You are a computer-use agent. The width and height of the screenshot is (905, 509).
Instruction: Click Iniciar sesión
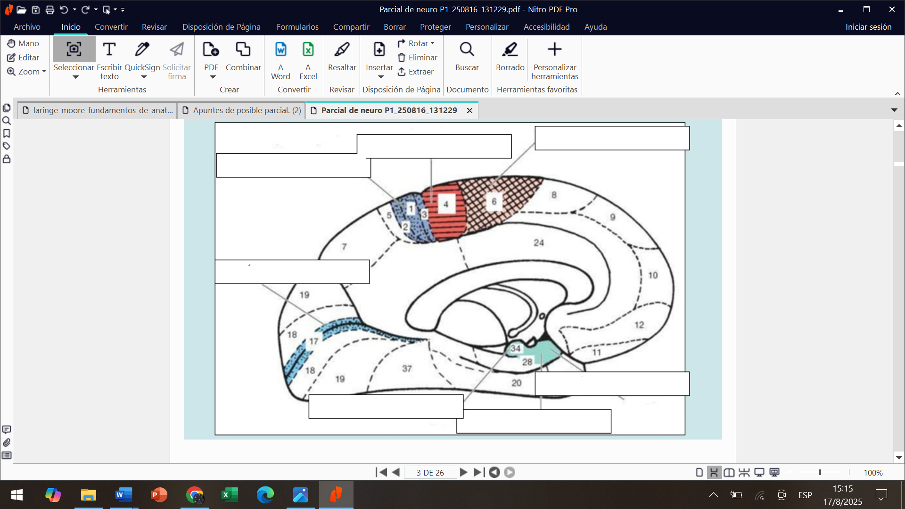tap(868, 27)
